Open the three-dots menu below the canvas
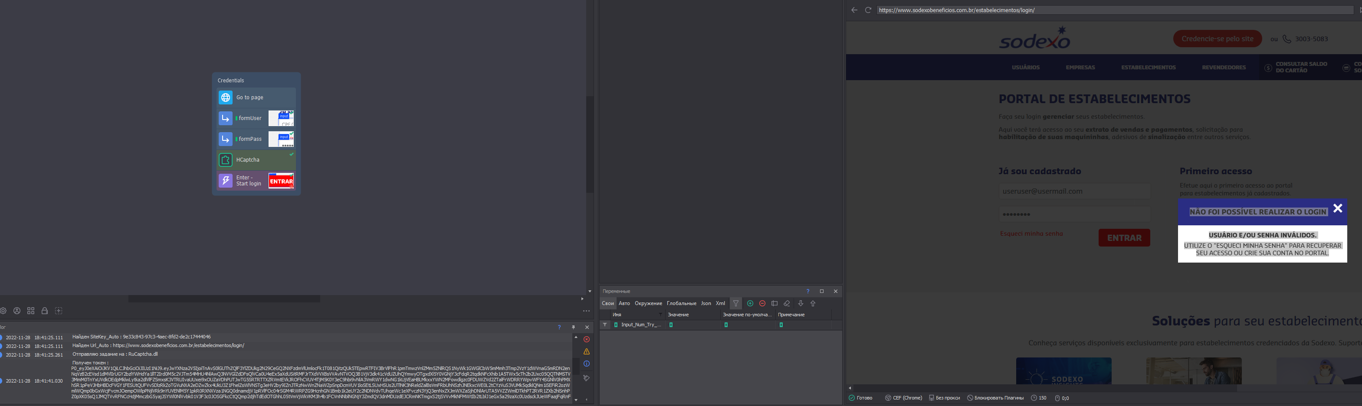Screen dimensions: 1362x406 tap(586, 311)
